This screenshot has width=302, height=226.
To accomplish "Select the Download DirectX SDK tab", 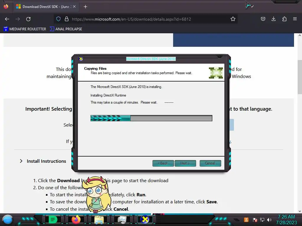I will pos(46,6).
